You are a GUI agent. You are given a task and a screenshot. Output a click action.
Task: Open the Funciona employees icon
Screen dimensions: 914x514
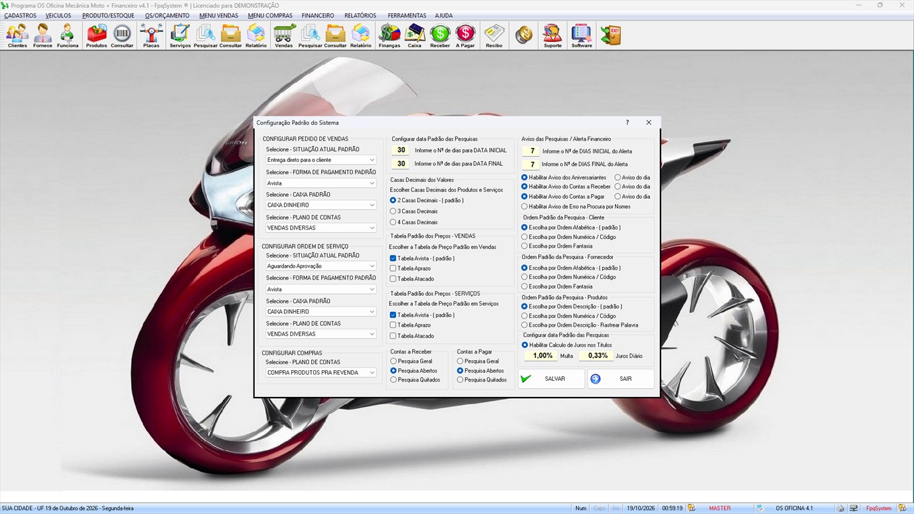click(68, 36)
